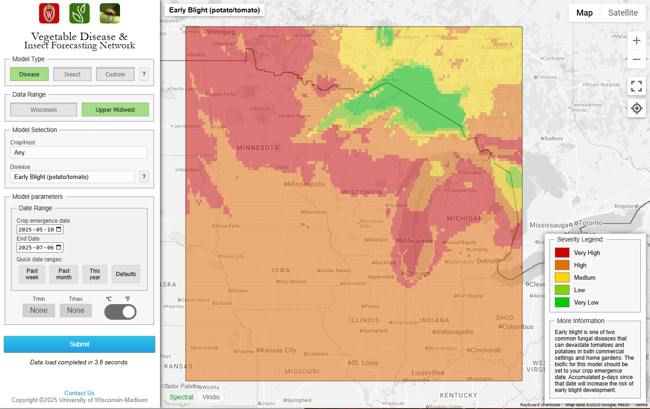650x409 pixels.
Task: Open the Model Type help button
Action: [144, 74]
